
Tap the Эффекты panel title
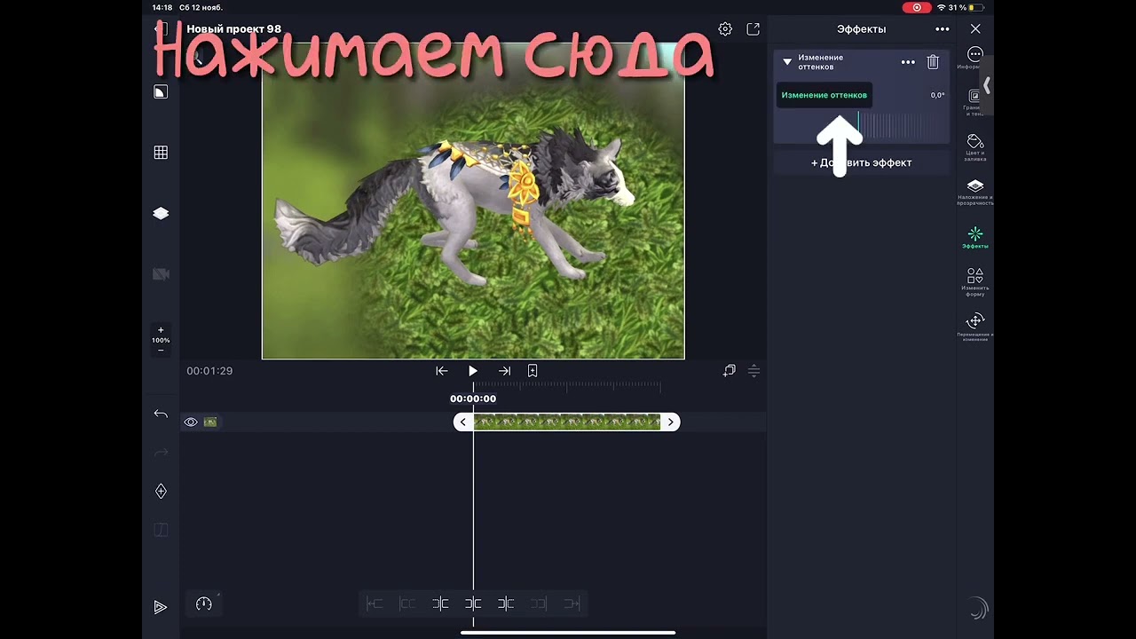(862, 29)
